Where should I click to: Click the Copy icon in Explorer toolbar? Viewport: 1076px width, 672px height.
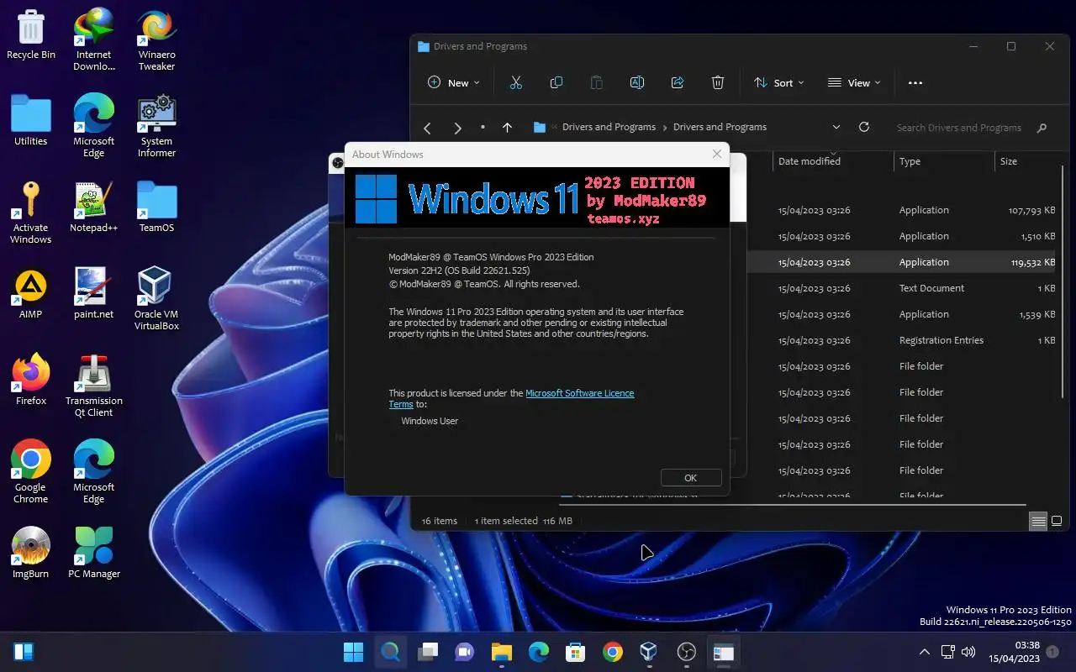click(x=556, y=82)
